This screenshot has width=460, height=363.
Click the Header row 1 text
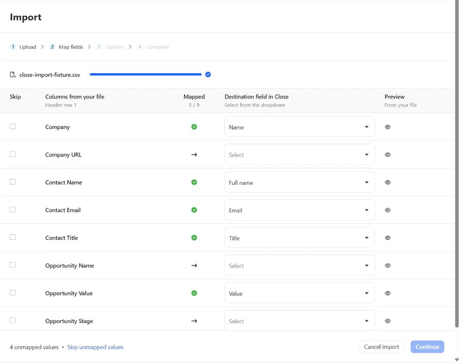(x=61, y=105)
